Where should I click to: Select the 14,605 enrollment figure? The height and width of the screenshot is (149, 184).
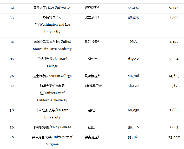pyautogui.click(x=174, y=76)
